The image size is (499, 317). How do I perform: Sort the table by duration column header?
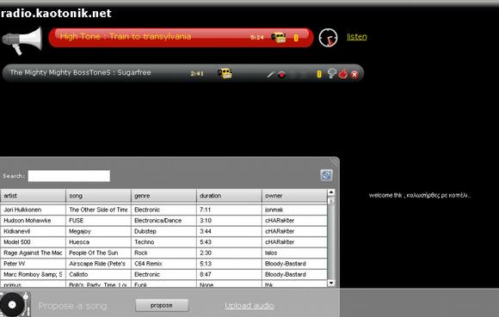point(229,196)
